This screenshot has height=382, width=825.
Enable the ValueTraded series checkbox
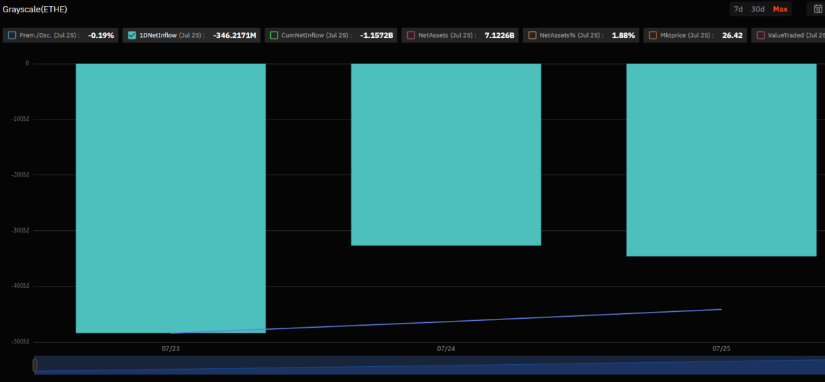[x=761, y=35]
